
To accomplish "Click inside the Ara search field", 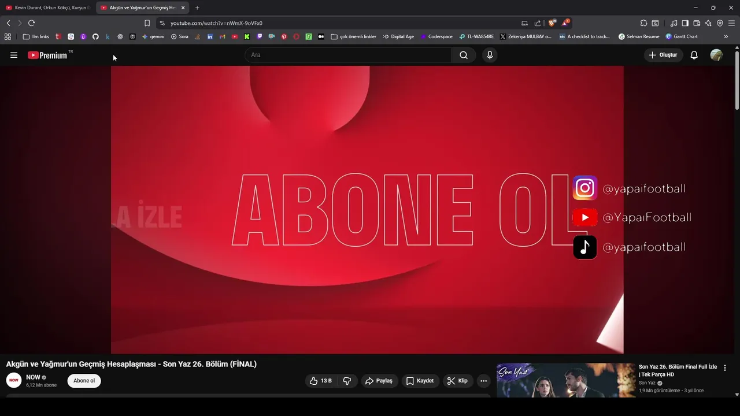I will coord(349,55).
